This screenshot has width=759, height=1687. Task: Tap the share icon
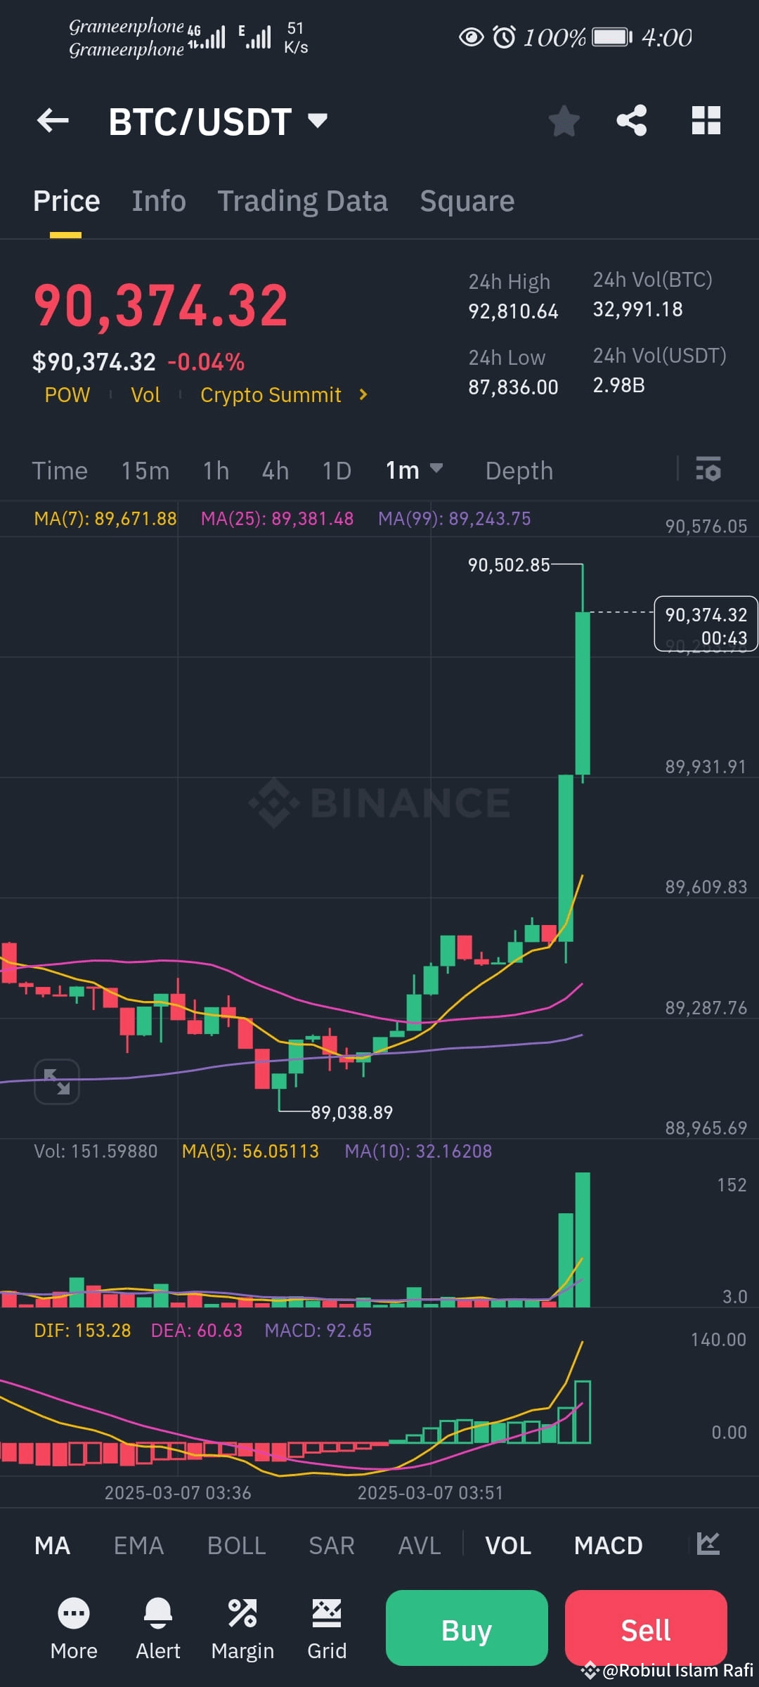coord(630,120)
